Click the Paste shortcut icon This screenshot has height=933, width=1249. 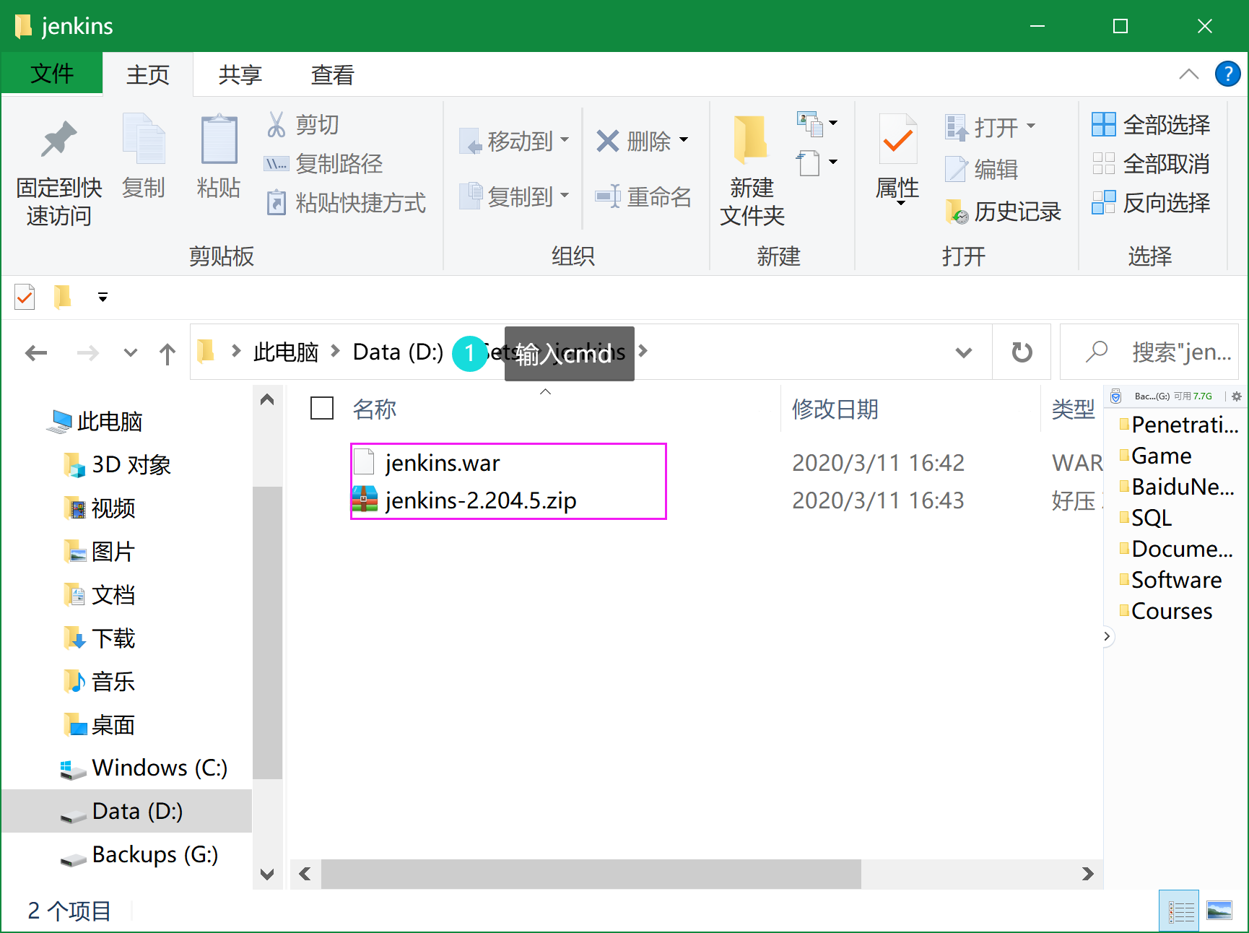[276, 202]
